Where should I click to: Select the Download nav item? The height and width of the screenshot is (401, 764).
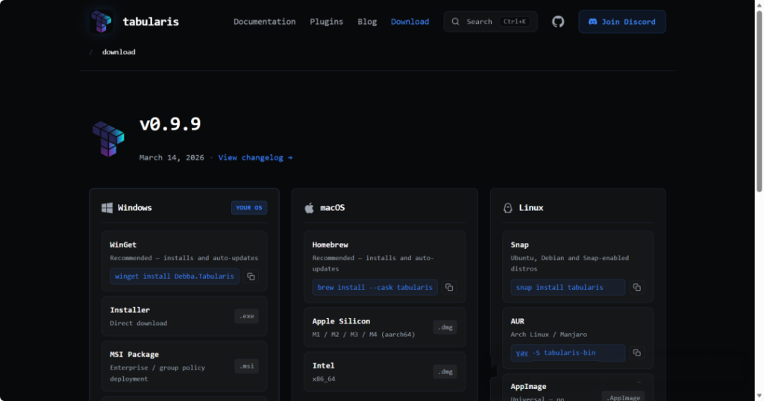[410, 22]
